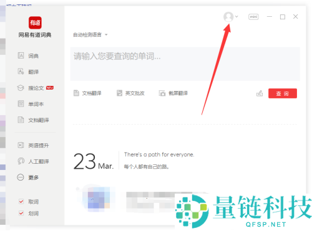
Task: Minimize the dictionary window
Action: (x=270, y=17)
